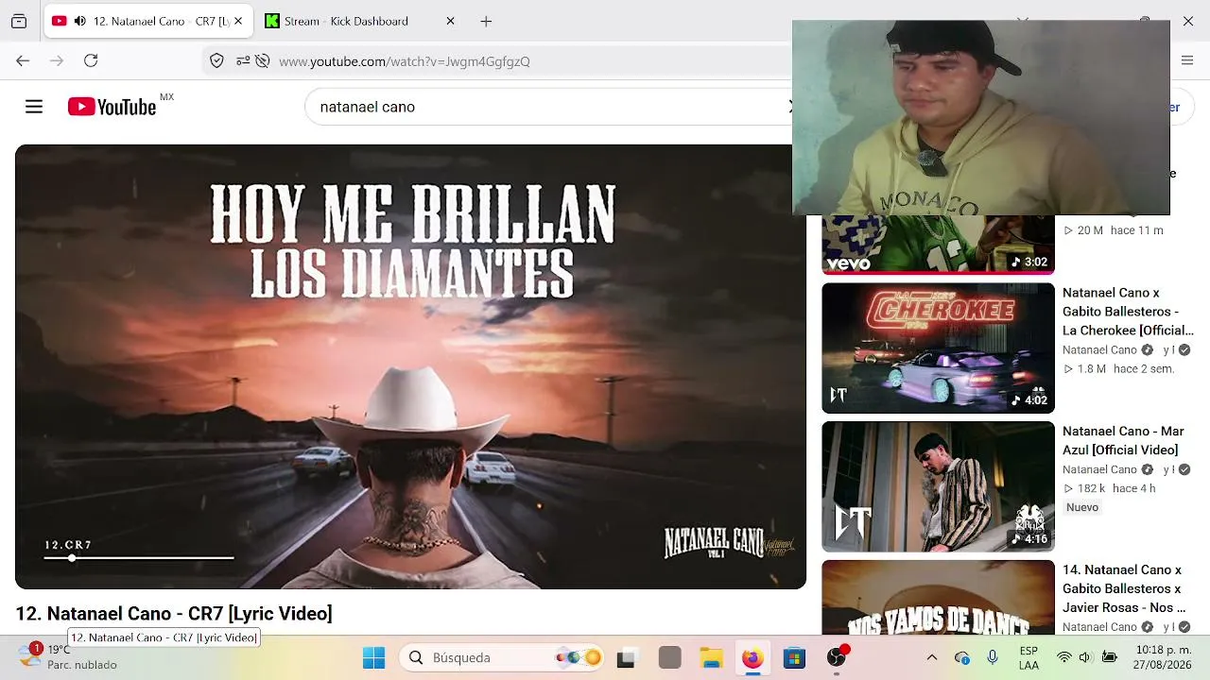1210x680 pixels.
Task: Open the volume speaker icon in tray
Action: tap(1085, 657)
